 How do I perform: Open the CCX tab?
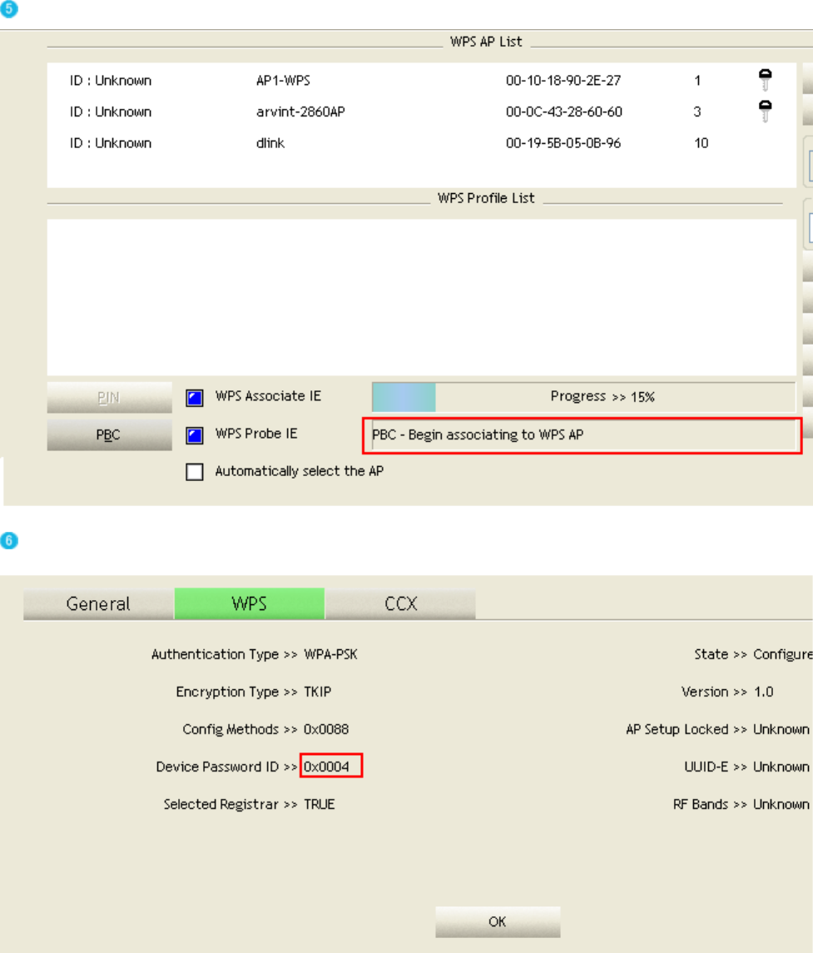tap(400, 603)
